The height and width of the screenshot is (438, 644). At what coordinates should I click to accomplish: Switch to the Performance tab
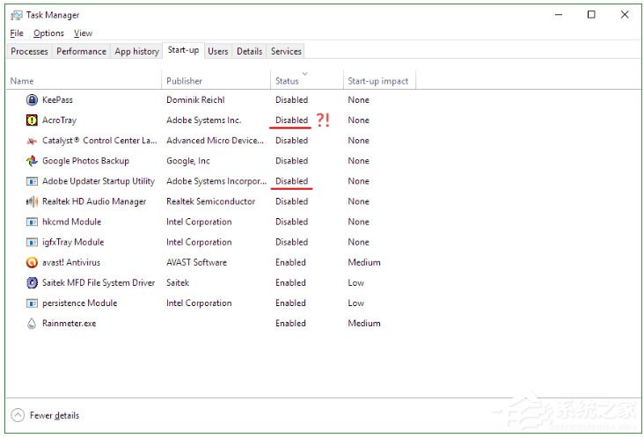81,51
